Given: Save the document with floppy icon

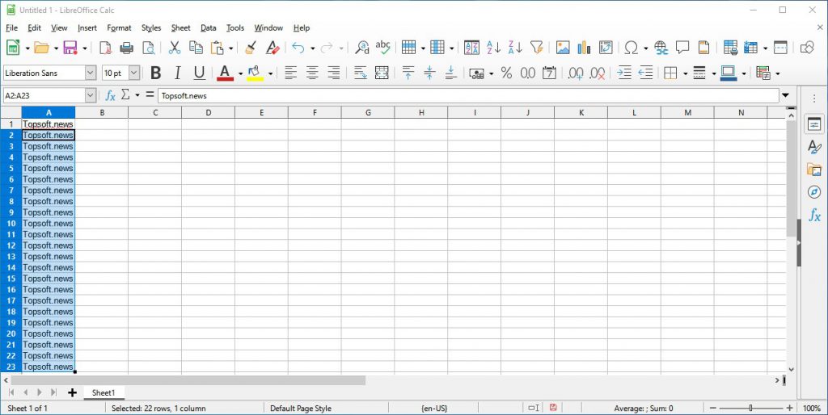Looking at the screenshot, I should tap(70, 48).
